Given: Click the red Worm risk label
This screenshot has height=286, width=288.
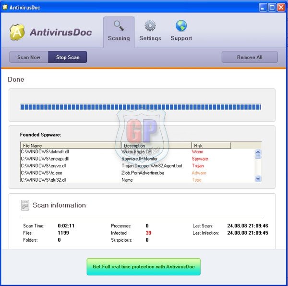Looking at the screenshot, I should pos(197,151).
